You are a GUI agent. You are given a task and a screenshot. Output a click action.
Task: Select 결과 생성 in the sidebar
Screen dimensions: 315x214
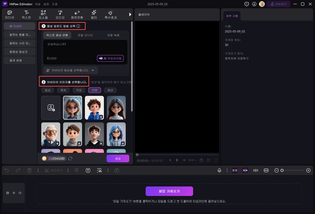coord(20,60)
